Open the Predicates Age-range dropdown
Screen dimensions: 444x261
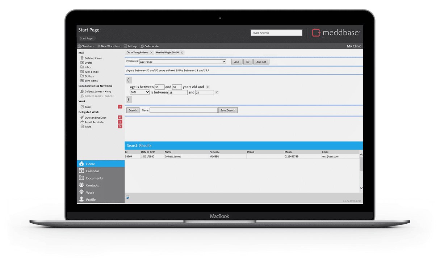point(183,62)
